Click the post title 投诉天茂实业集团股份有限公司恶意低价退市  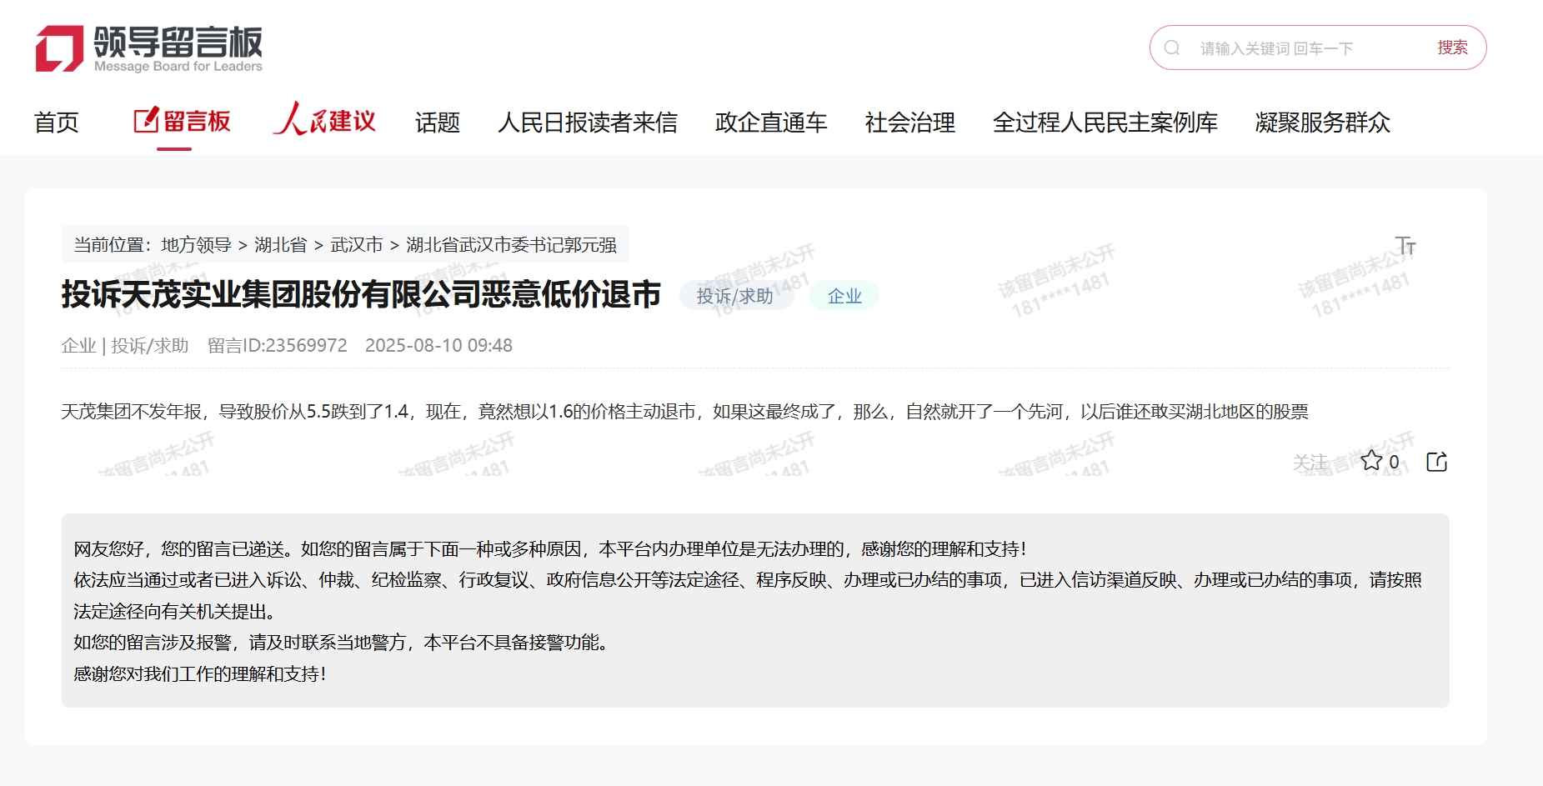point(361,295)
